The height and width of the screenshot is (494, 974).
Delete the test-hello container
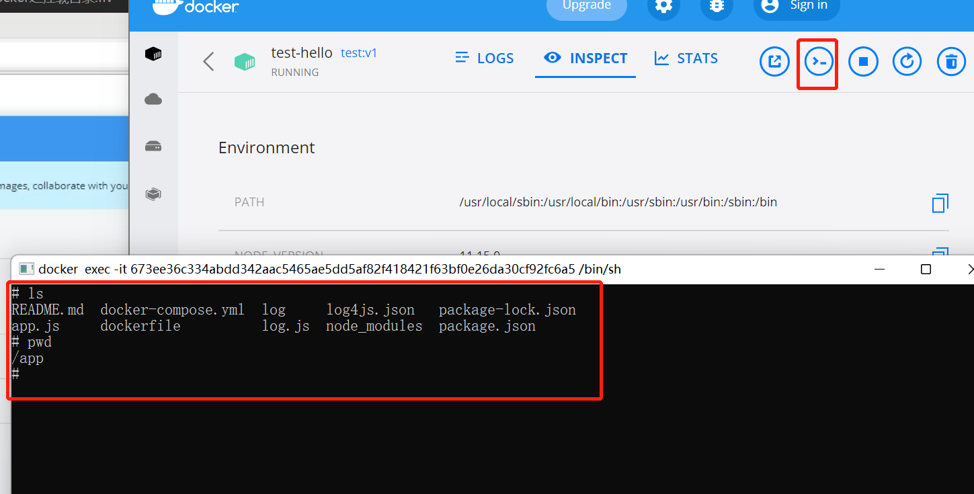coord(951,63)
